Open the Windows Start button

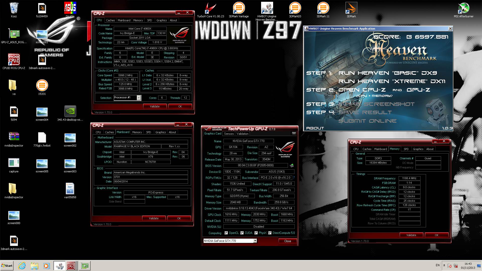tap(7, 266)
